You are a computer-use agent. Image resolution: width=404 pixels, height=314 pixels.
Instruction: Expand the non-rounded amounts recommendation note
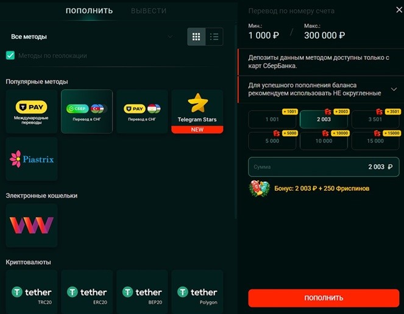coord(394,89)
